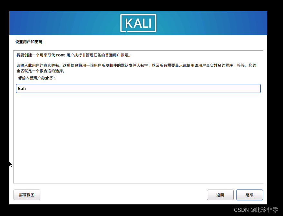The width and height of the screenshot is (283, 216).
Task: Click the KALI logo in the banner
Action: (x=138, y=23)
